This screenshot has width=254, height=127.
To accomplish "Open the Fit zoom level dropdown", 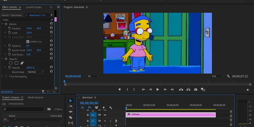I will click(x=93, y=76).
